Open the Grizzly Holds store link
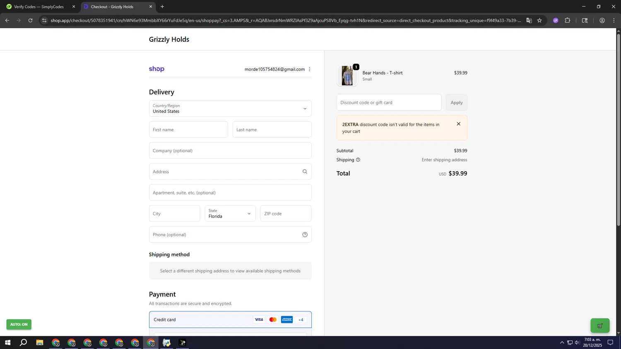Screen dimensions: 621x349 click(169, 39)
